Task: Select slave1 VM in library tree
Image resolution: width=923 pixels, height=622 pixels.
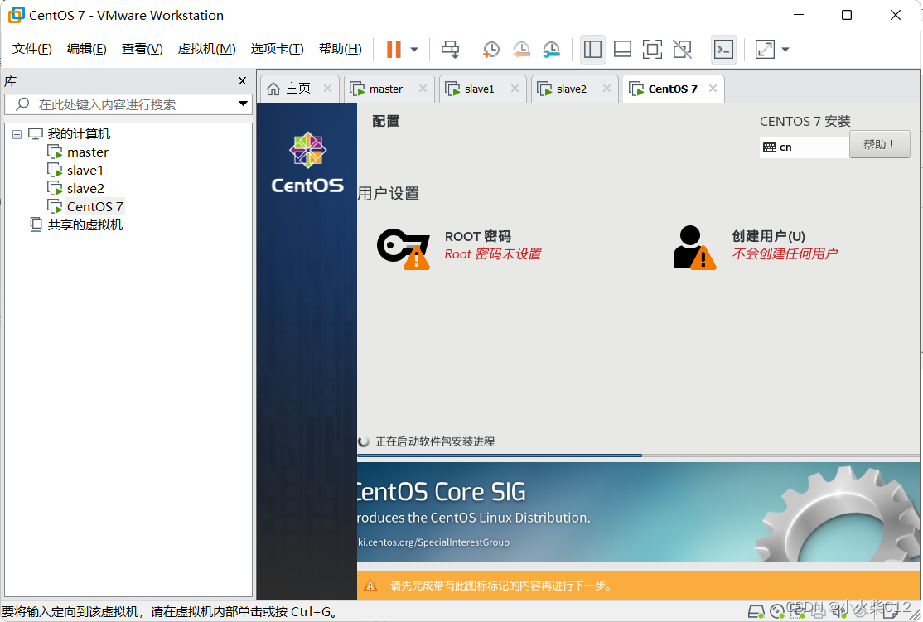Action: [x=85, y=171]
